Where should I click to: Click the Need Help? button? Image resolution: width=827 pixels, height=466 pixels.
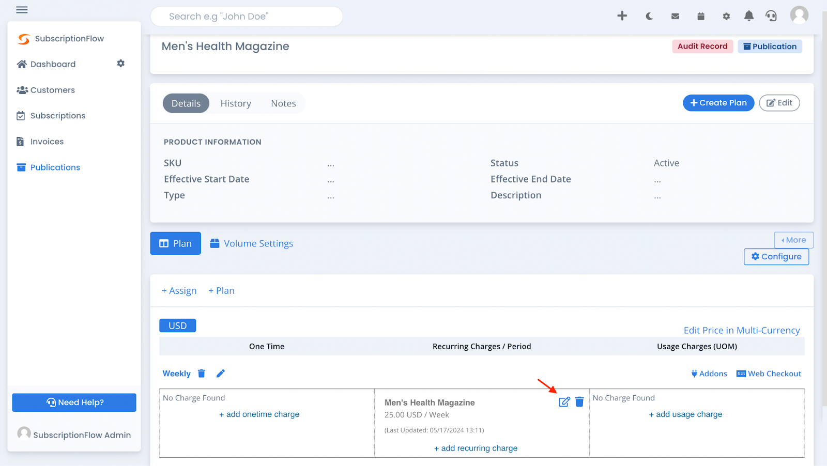(74, 402)
